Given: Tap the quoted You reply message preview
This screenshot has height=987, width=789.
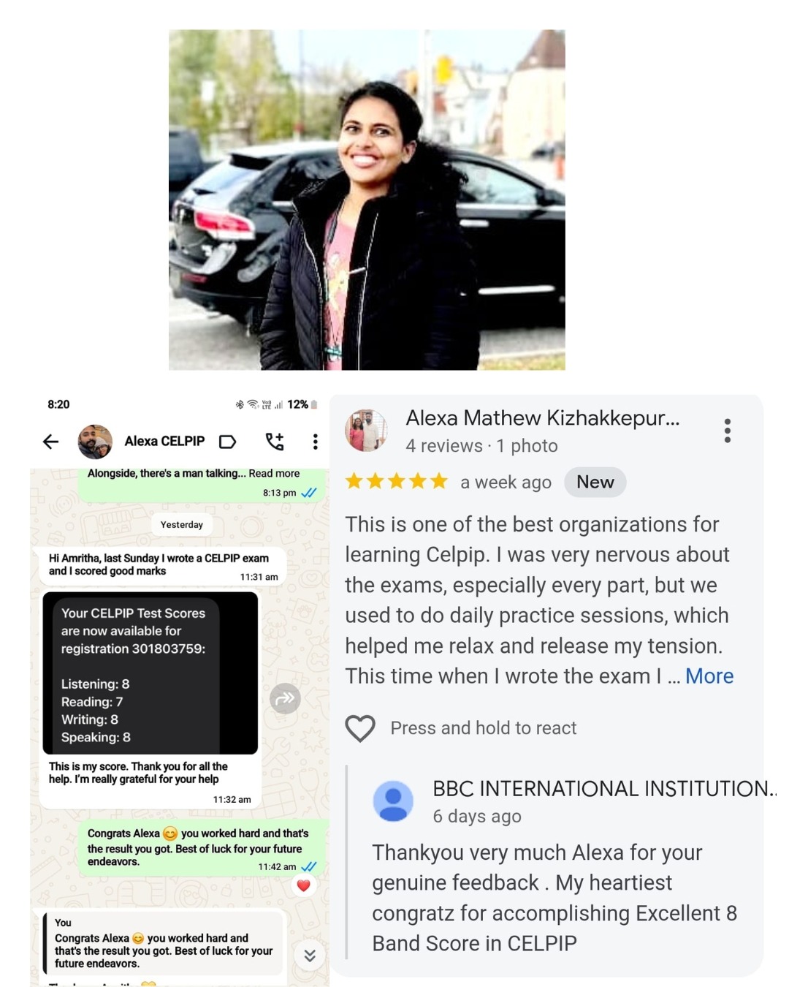Looking at the screenshot, I should click(161, 943).
